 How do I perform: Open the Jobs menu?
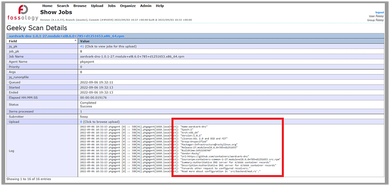tap(111, 6)
